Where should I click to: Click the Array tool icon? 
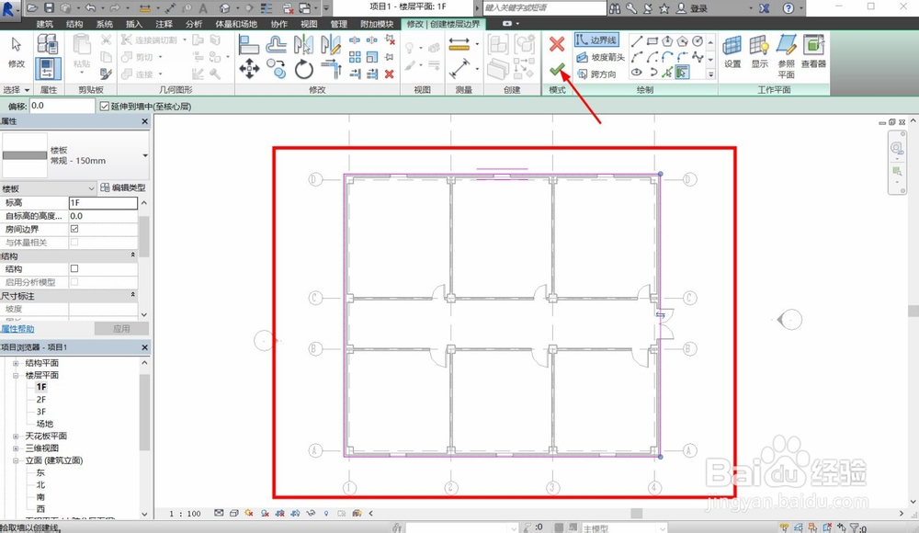(355, 57)
